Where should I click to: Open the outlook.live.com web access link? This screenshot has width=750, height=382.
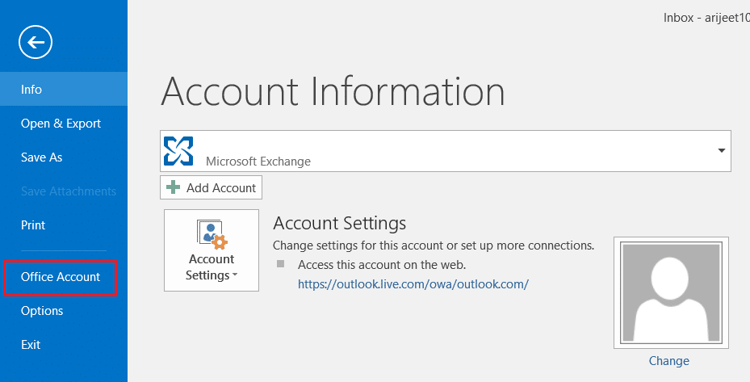(413, 284)
